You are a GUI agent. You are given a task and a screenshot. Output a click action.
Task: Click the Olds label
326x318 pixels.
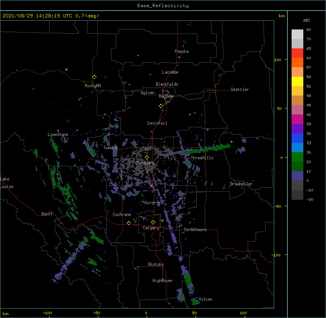(147, 149)
